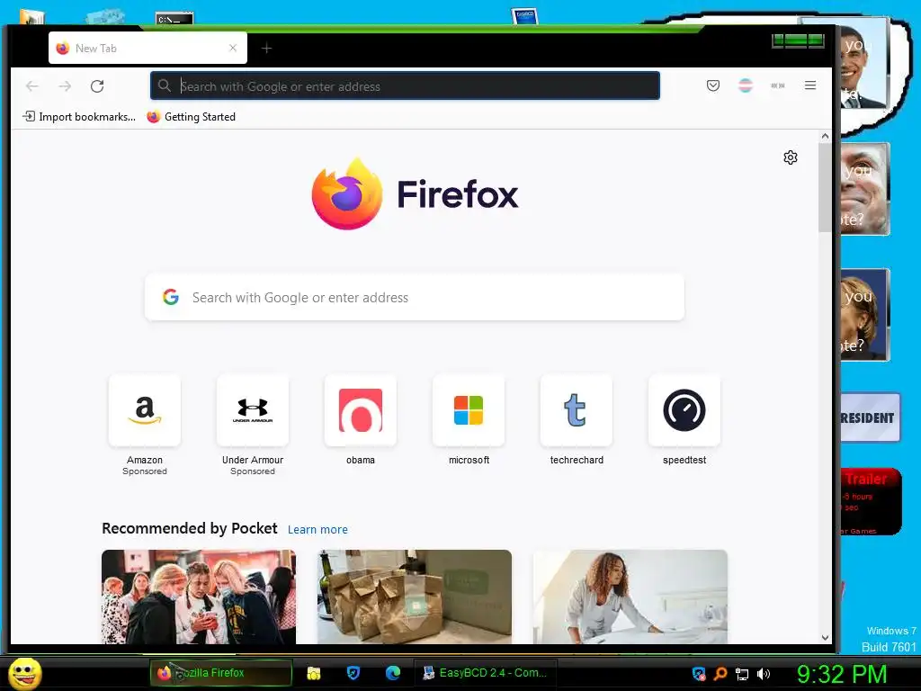
Task: Click the scrollbar up arrow
Action: click(825, 137)
